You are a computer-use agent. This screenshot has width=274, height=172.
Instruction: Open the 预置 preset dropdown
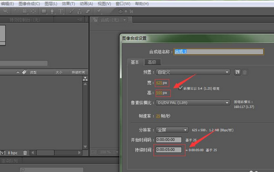click(x=193, y=72)
